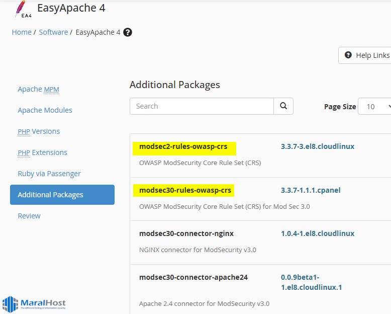This screenshot has width=391, height=314.
Task: Click the EasyApache 4 feather logo
Action: (23, 9)
